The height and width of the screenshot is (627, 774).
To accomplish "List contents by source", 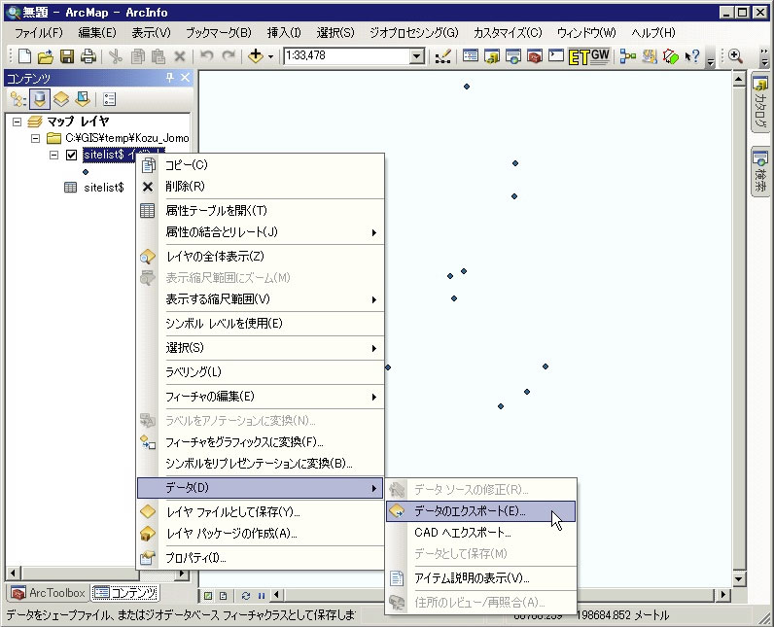I will (x=40, y=99).
